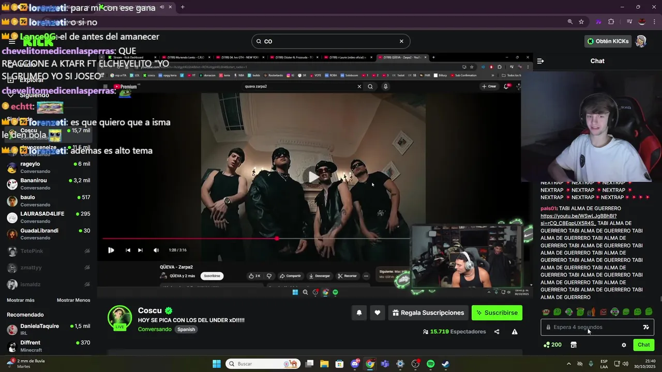
Task: Open the chat shop store icon
Action: point(574,345)
